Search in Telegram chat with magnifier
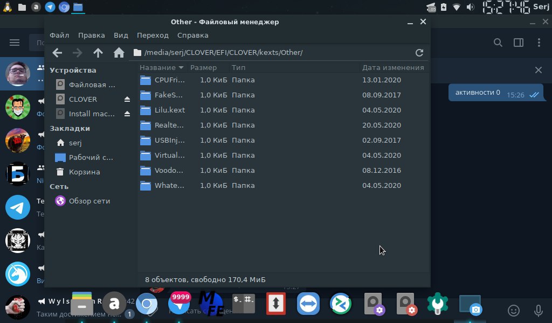Image resolution: width=552 pixels, height=323 pixels. pyautogui.click(x=498, y=43)
